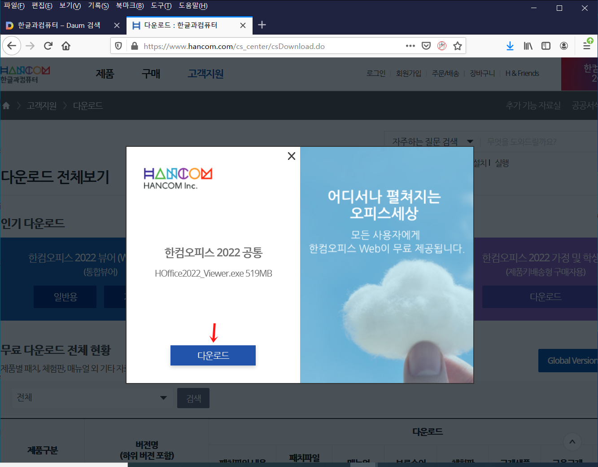Viewport: 598px width, 467px height.
Task: Expand the 전체 product dropdown
Action: click(92, 397)
